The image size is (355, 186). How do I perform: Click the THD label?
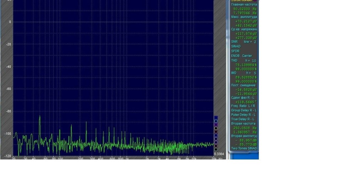[234, 60]
